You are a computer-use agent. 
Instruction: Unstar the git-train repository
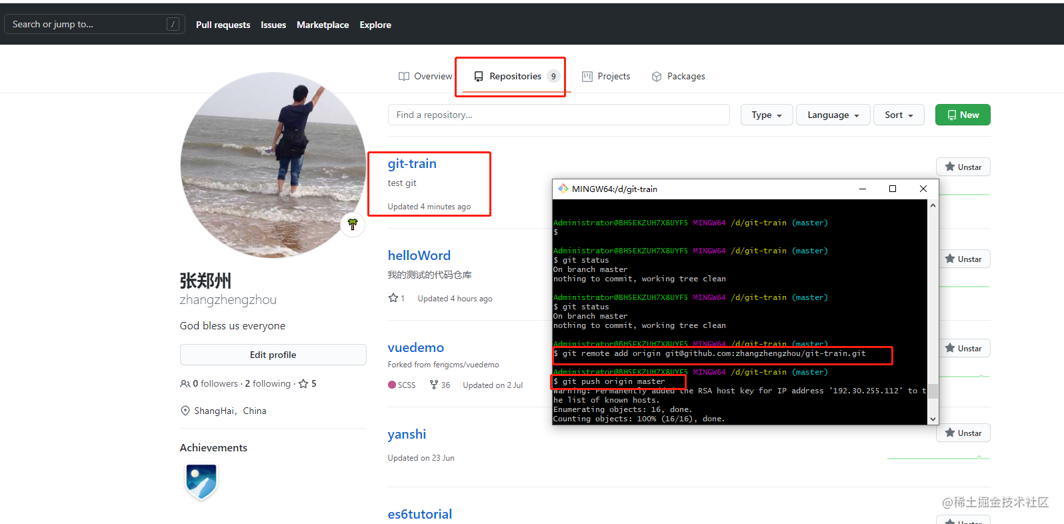[x=963, y=167]
